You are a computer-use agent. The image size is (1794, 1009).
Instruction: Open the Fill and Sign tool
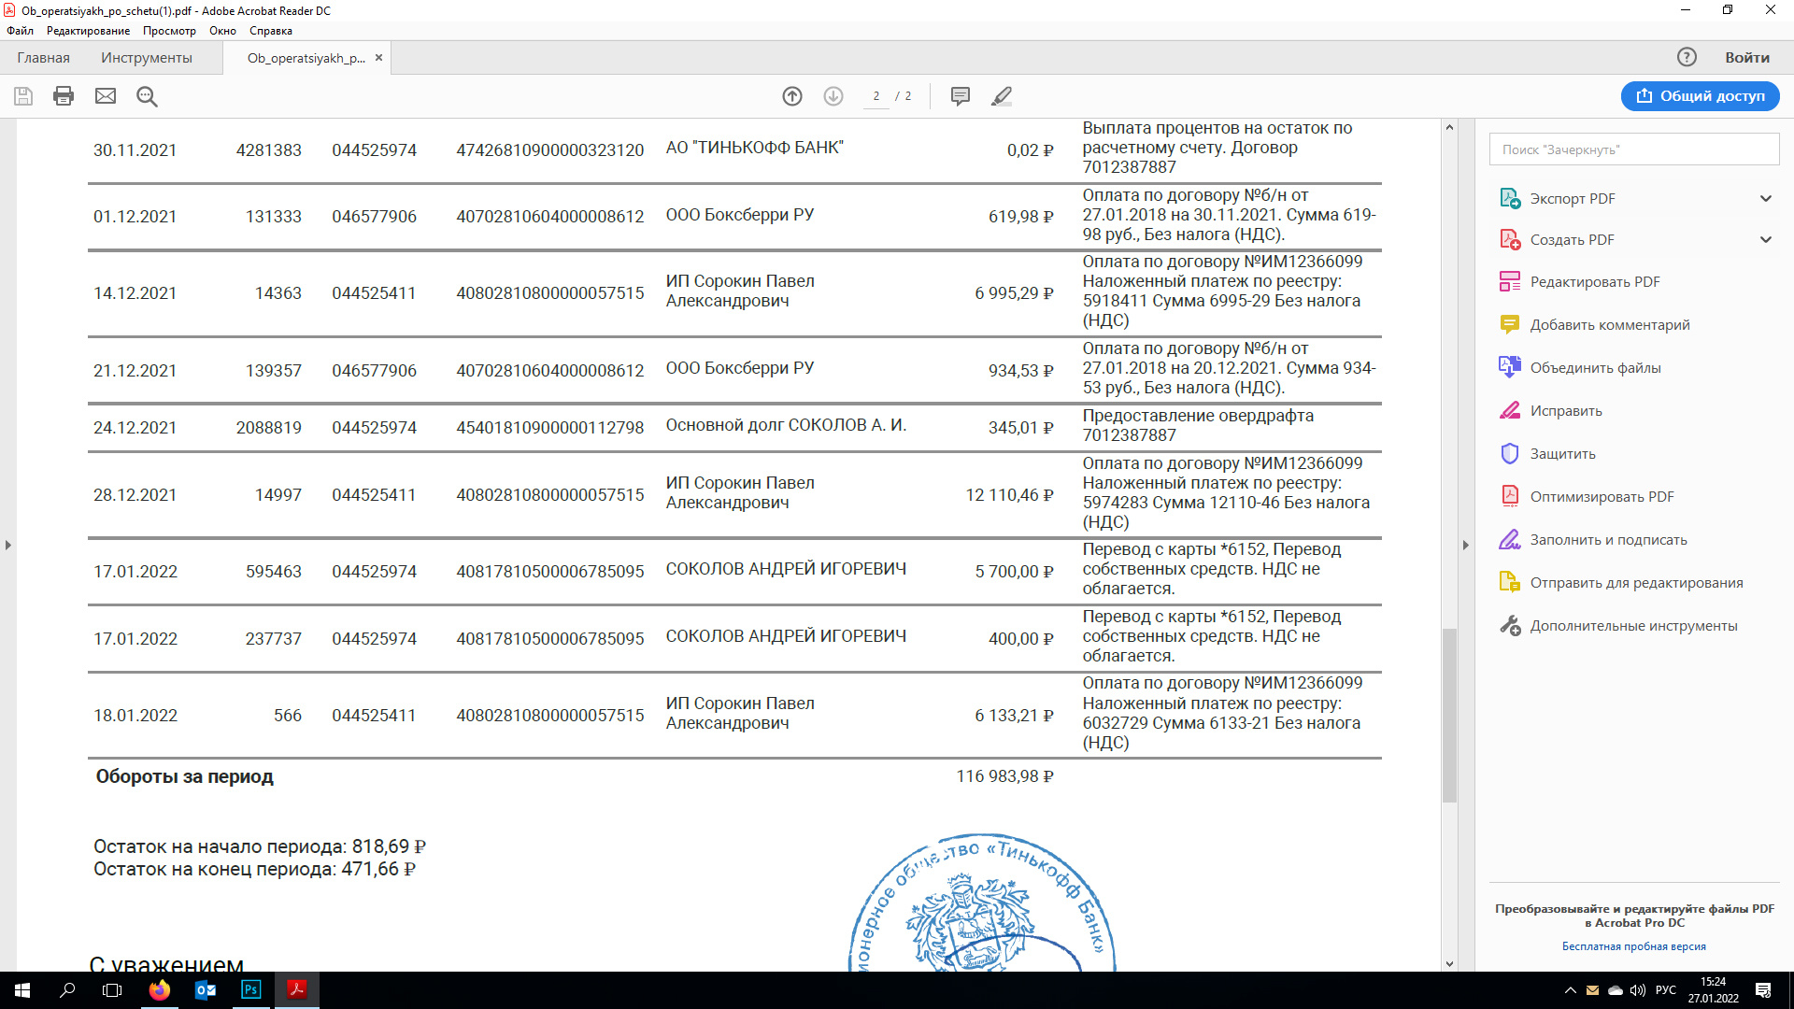[1607, 540]
